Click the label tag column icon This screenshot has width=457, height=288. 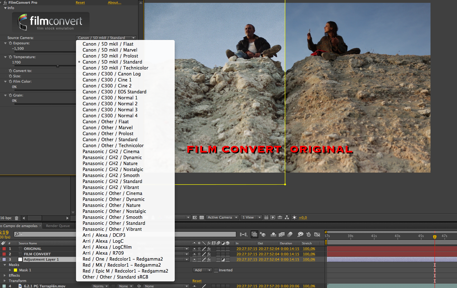3,243
